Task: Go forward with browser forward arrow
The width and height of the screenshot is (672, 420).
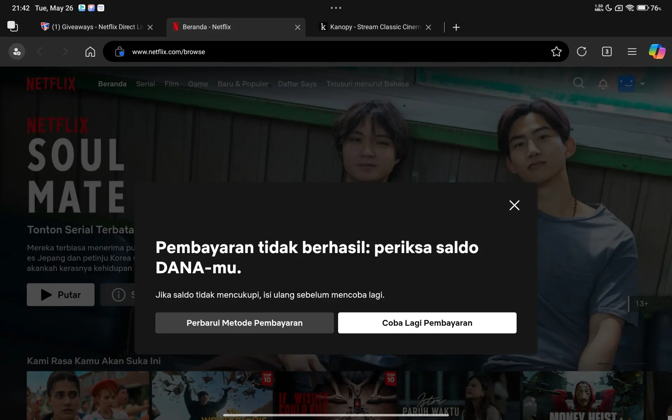Action: pos(65,52)
